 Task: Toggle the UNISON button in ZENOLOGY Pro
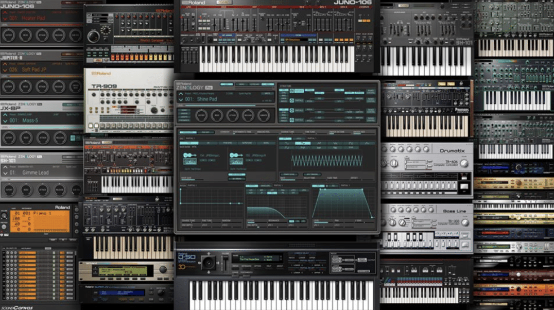coord(184,114)
